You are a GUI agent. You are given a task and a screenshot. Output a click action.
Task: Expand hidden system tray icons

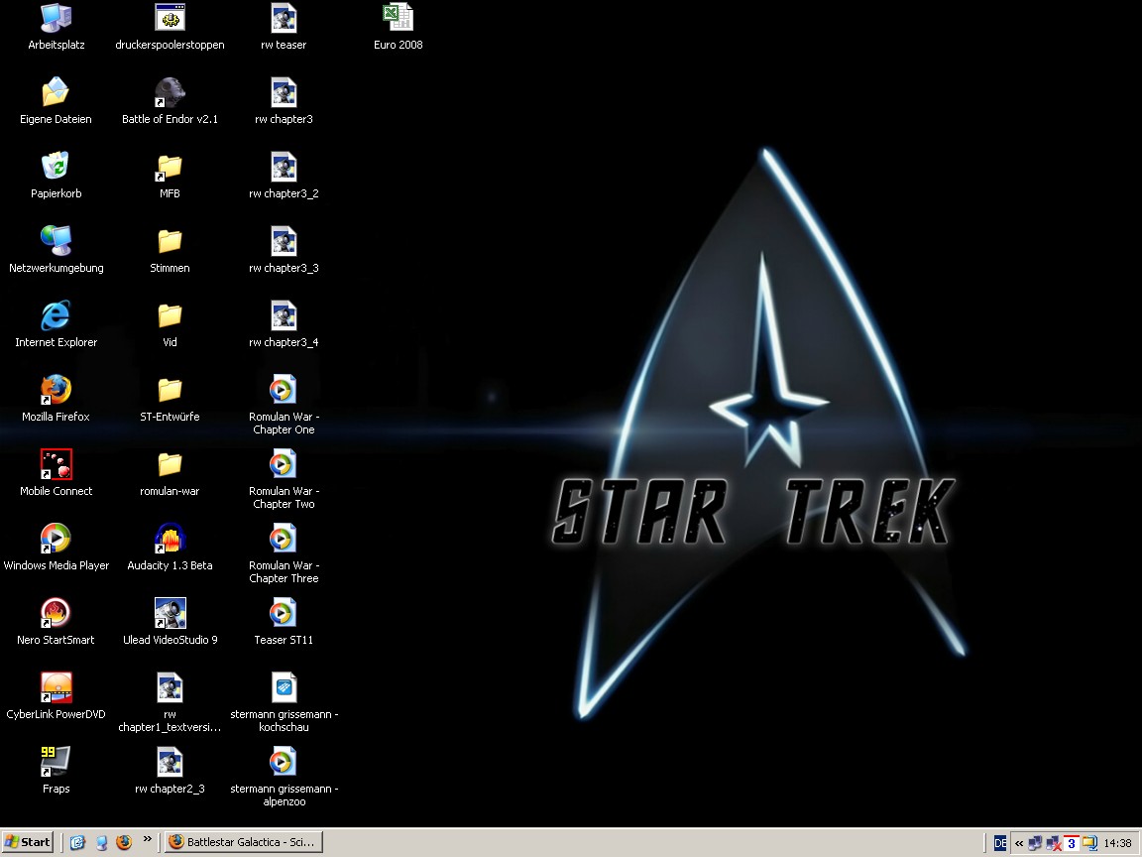[x=1018, y=843]
